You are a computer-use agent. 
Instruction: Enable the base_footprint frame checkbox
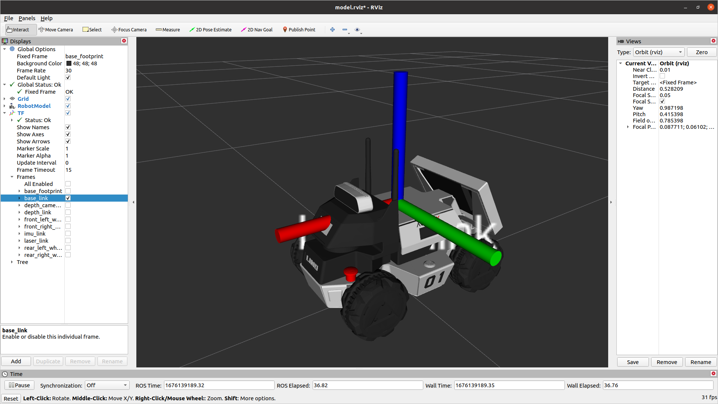(68, 191)
